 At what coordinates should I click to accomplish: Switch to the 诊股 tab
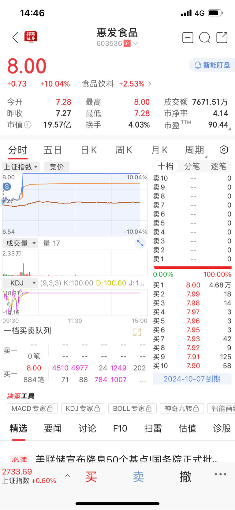(222, 428)
